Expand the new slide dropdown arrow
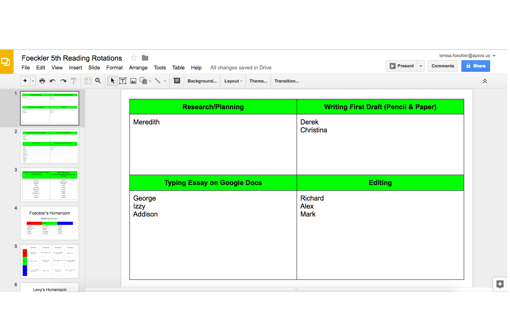510x319 pixels. pyautogui.click(x=33, y=81)
